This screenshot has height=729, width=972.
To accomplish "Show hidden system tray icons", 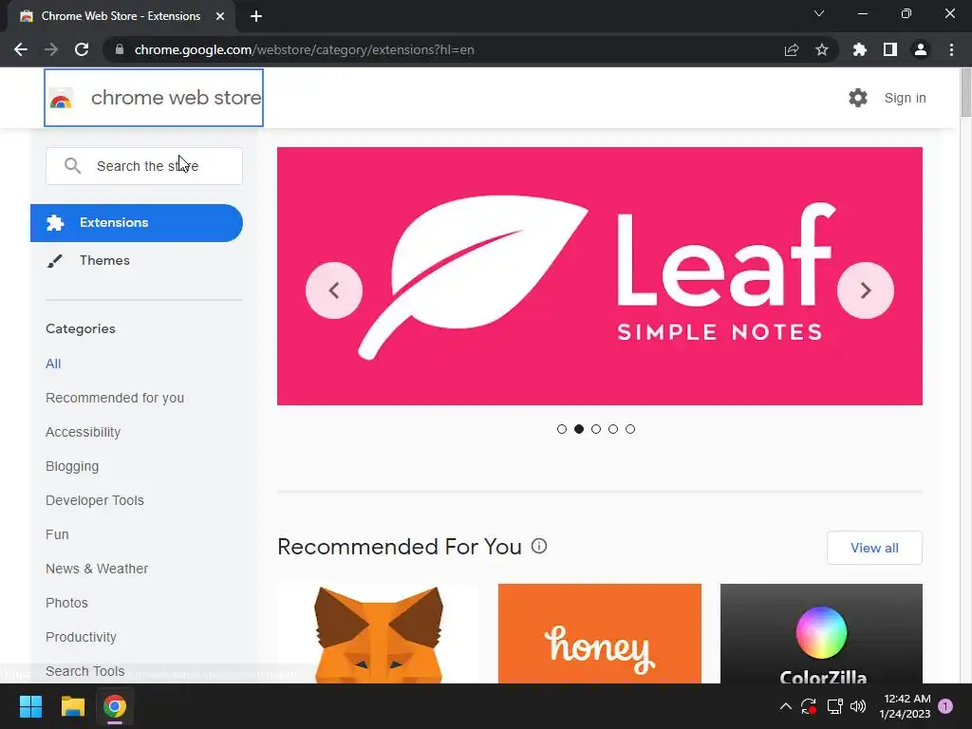I will pos(785,706).
